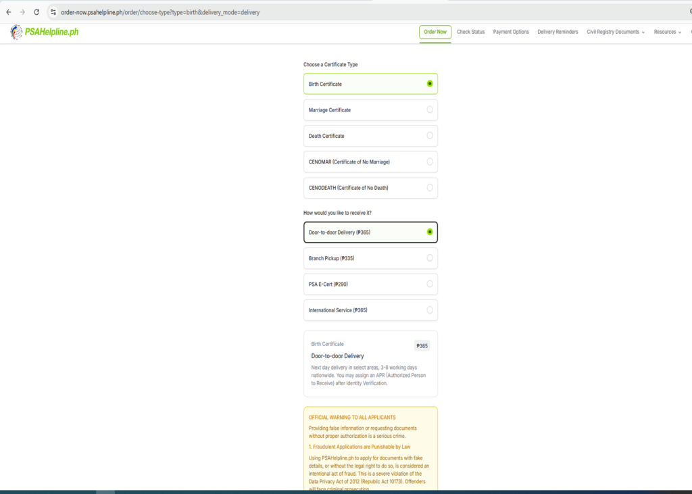Click 'How would you like to receive it?' label
Viewport: 692px width, 494px height.
pyautogui.click(x=337, y=213)
